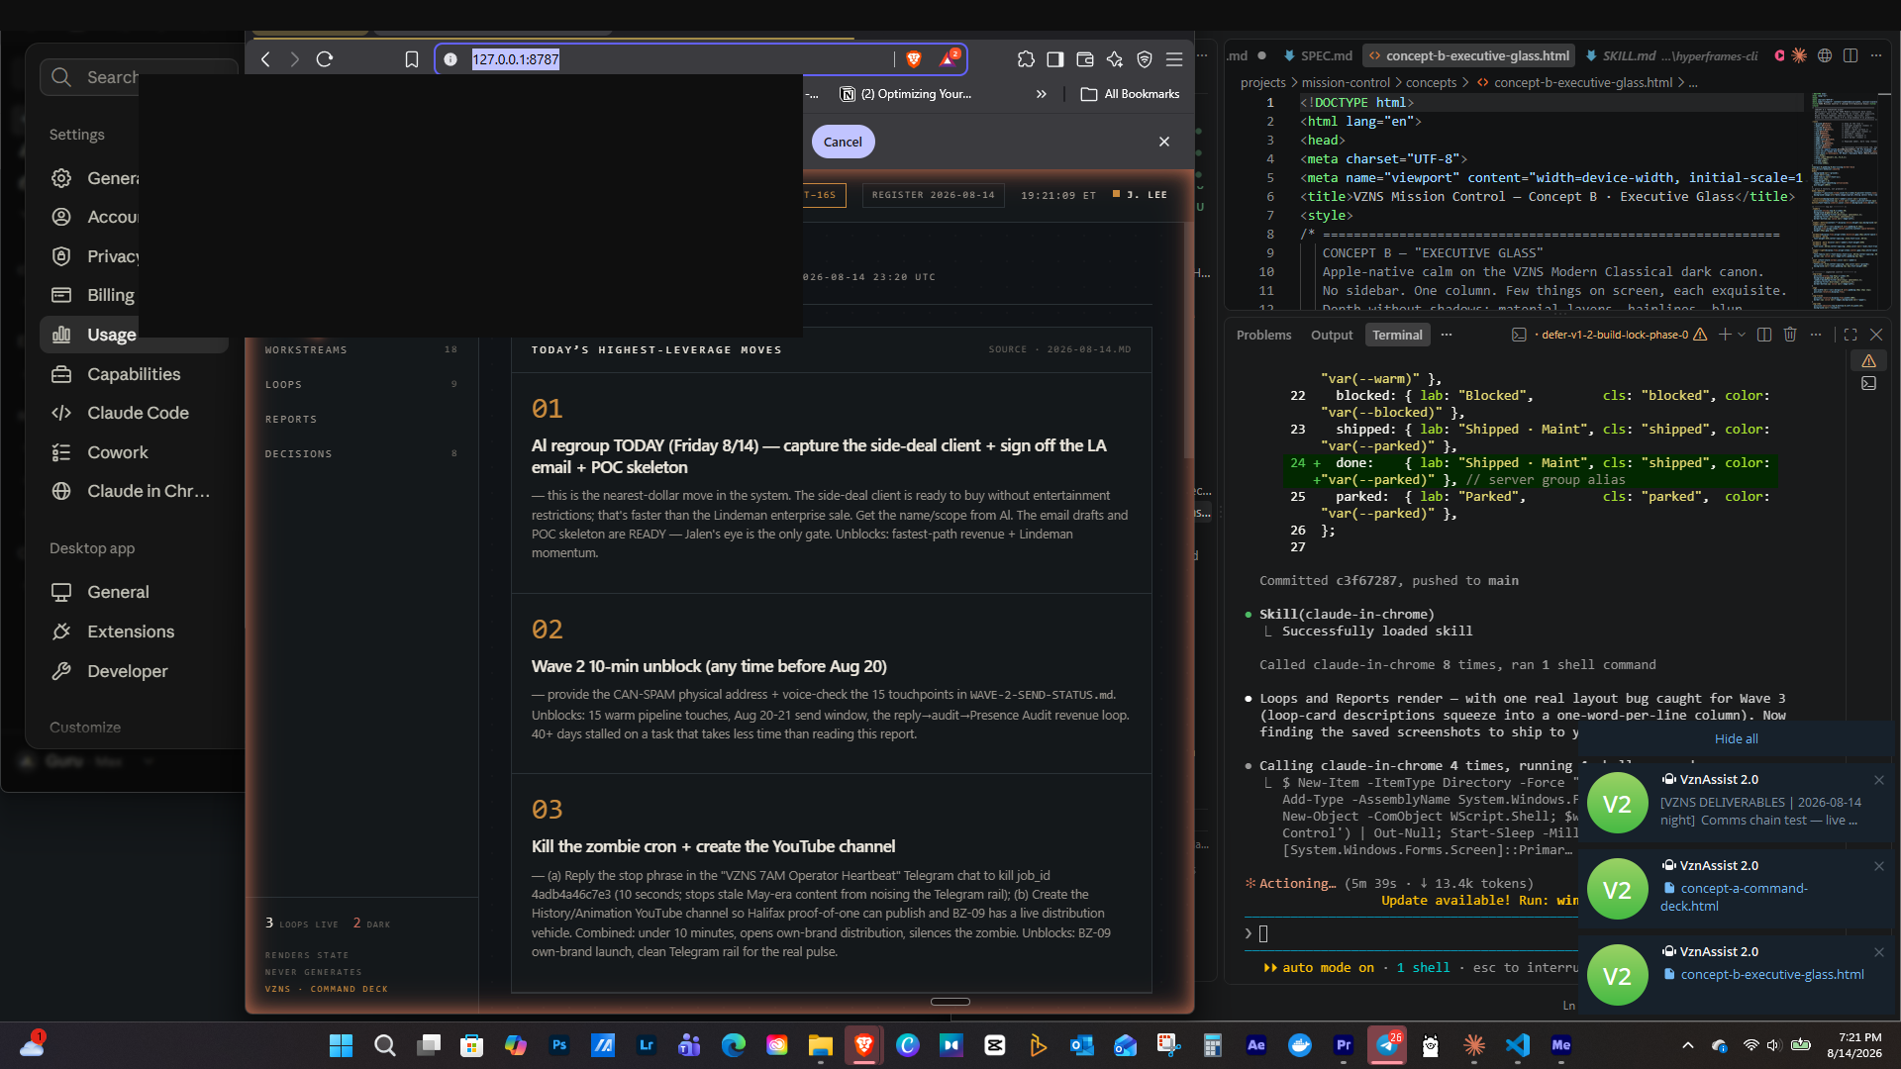Image resolution: width=1901 pixels, height=1069 pixels.
Task: Open the Output panel tab
Action: (1332, 335)
